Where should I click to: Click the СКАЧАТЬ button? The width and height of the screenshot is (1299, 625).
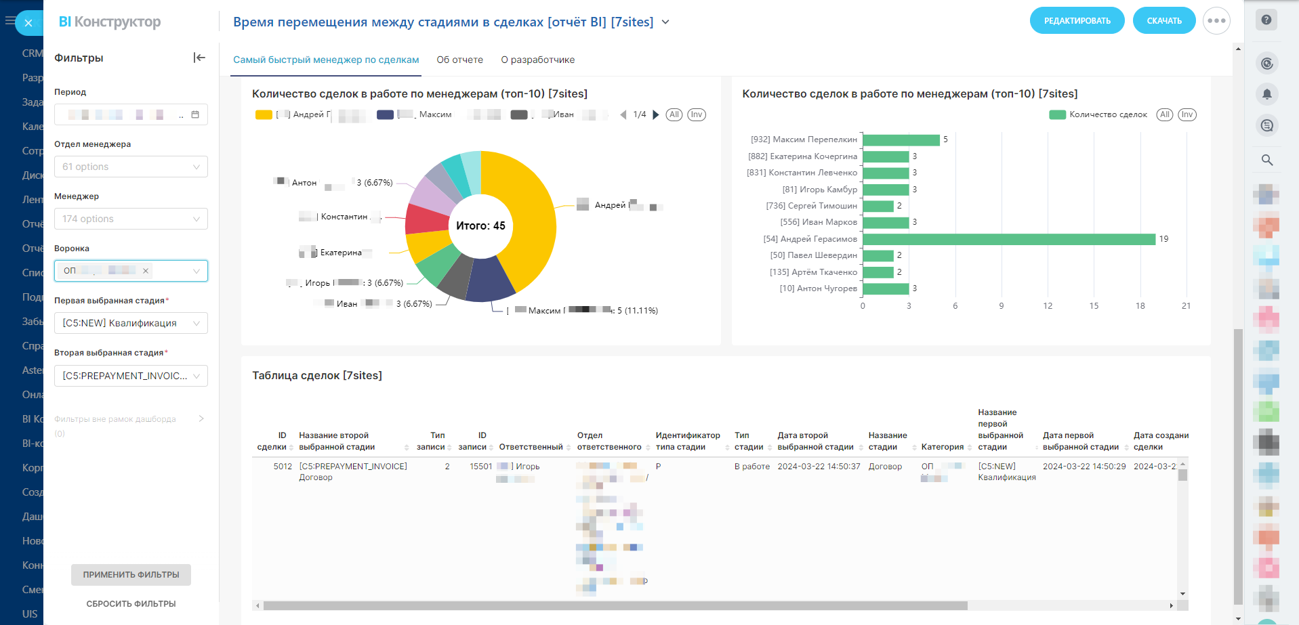click(1163, 21)
